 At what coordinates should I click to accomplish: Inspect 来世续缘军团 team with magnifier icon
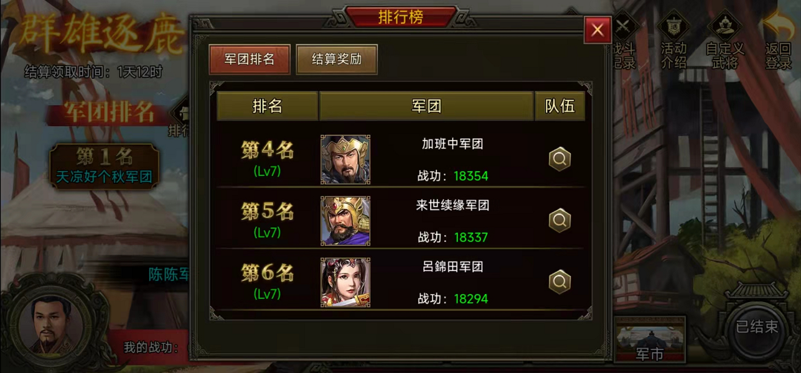coord(560,220)
